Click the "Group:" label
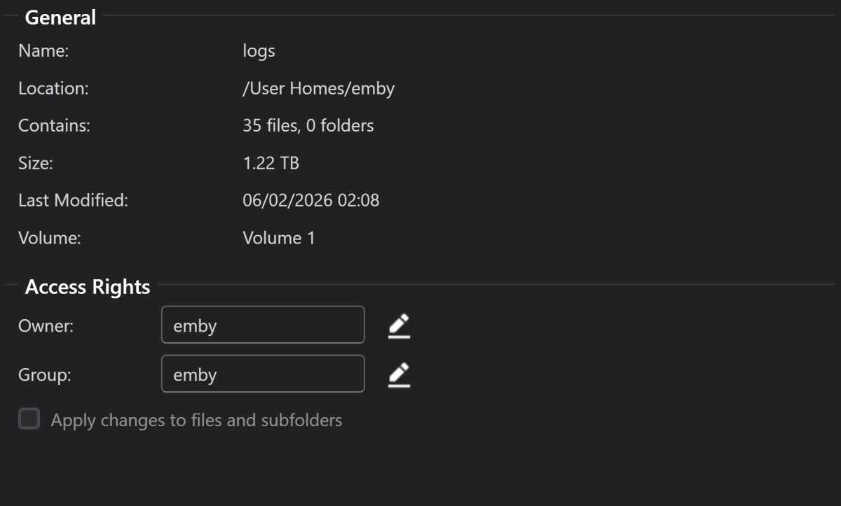This screenshot has width=841, height=506. click(45, 375)
